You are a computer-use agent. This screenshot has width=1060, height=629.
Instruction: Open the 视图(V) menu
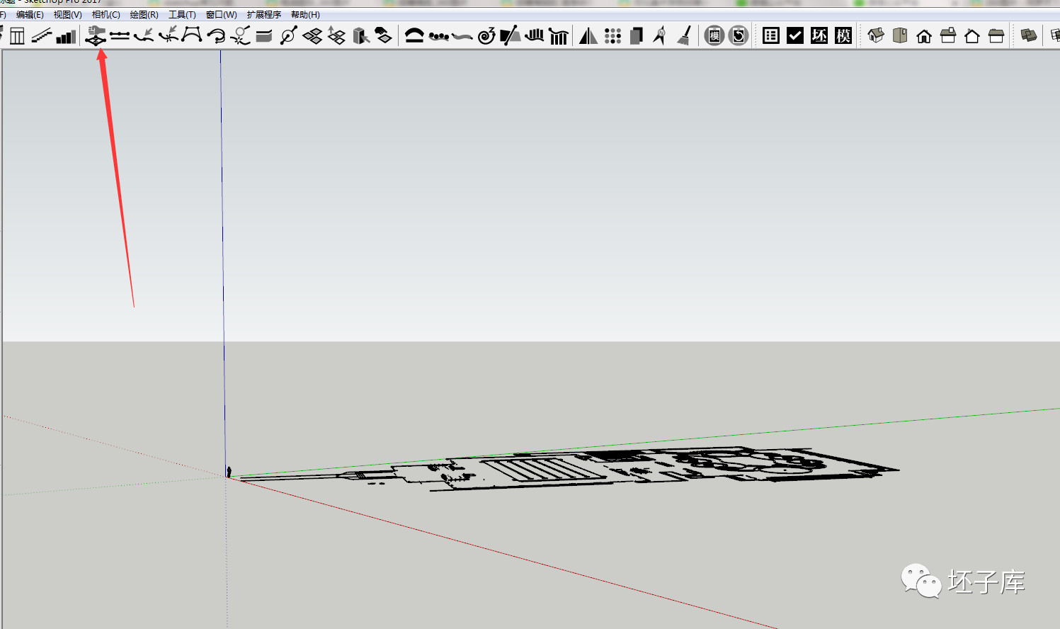[x=68, y=15]
